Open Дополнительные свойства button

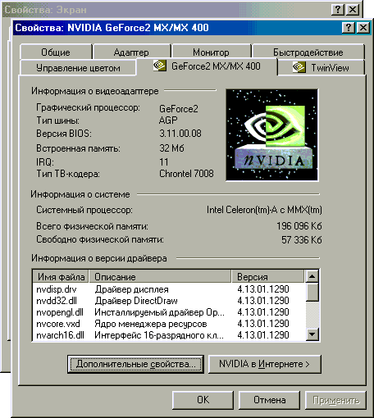pyautogui.click(x=135, y=364)
